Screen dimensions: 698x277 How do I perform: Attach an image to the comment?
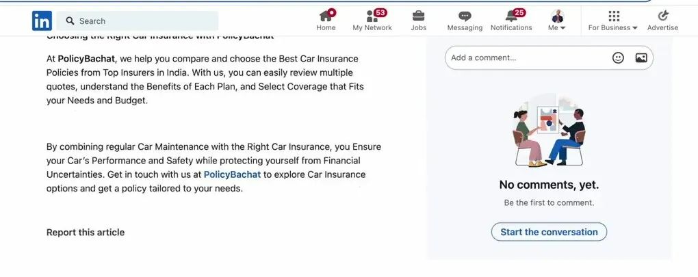(x=641, y=58)
